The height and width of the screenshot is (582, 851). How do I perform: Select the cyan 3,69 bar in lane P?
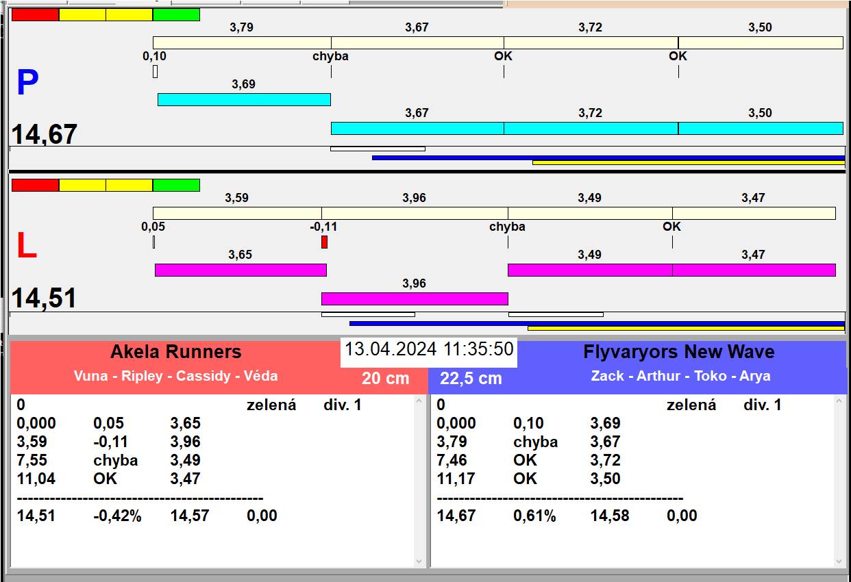click(x=244, y=99)
